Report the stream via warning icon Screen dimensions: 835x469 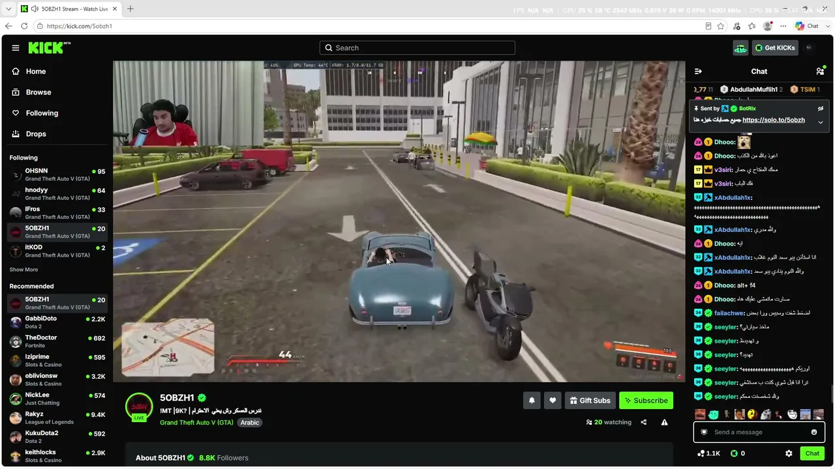(664, 422)
